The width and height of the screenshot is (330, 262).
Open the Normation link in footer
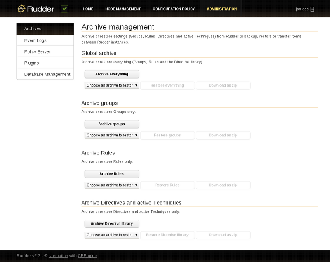click(x=58, y=256)
